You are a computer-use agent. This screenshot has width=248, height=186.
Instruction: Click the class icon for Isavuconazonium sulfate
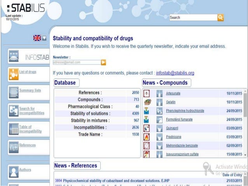point(147,154)
